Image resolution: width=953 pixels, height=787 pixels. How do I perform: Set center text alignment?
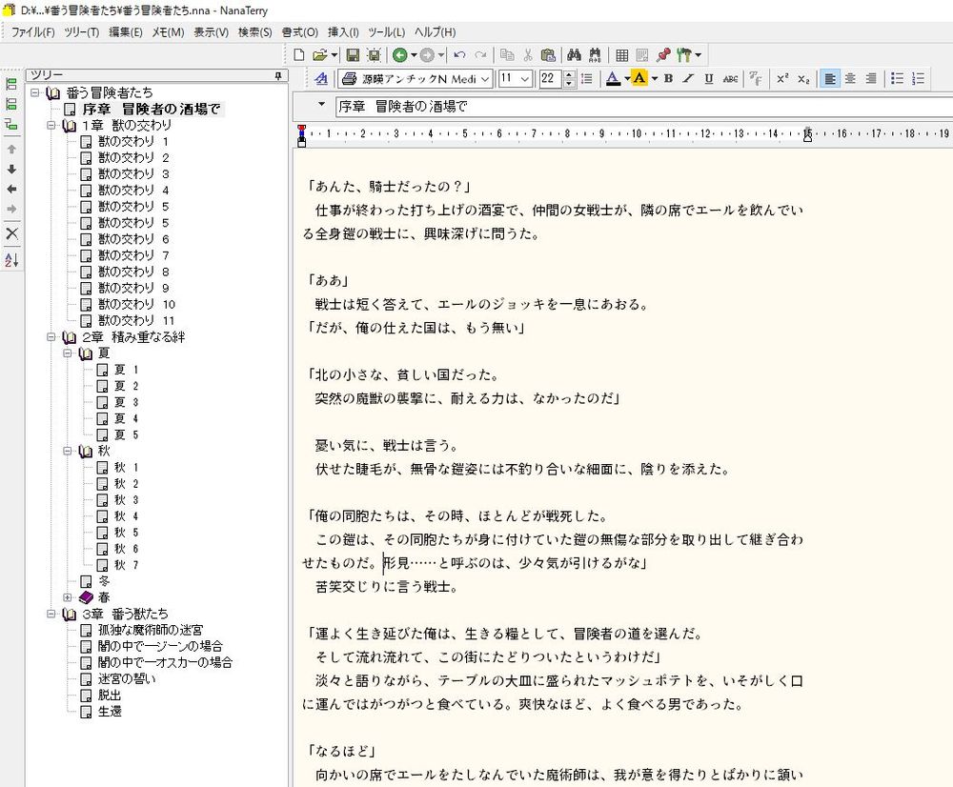pyautogui.click(x=850, y=78)
